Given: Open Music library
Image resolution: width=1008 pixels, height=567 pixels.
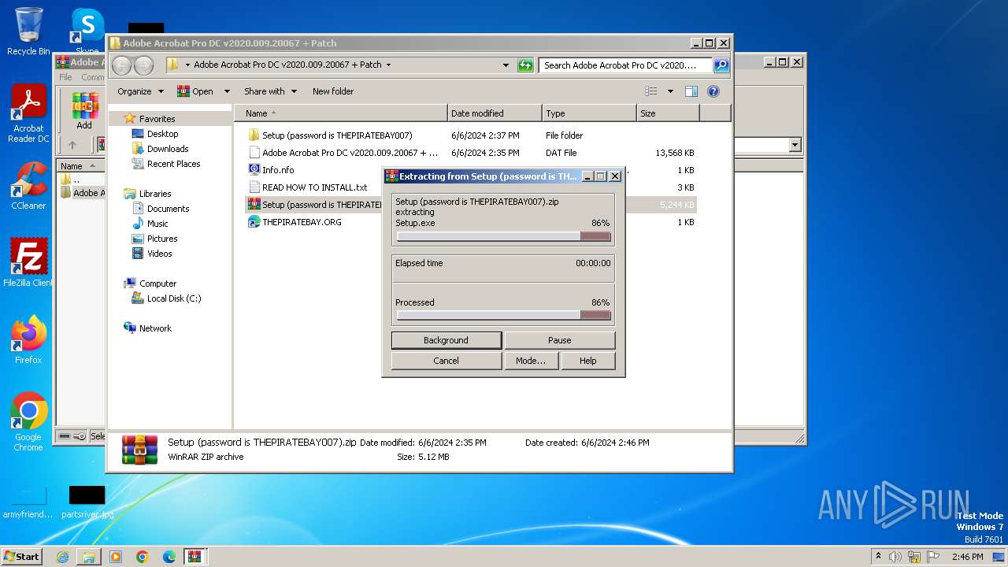Looking at the screenshot, I should [x=157, y=224].
